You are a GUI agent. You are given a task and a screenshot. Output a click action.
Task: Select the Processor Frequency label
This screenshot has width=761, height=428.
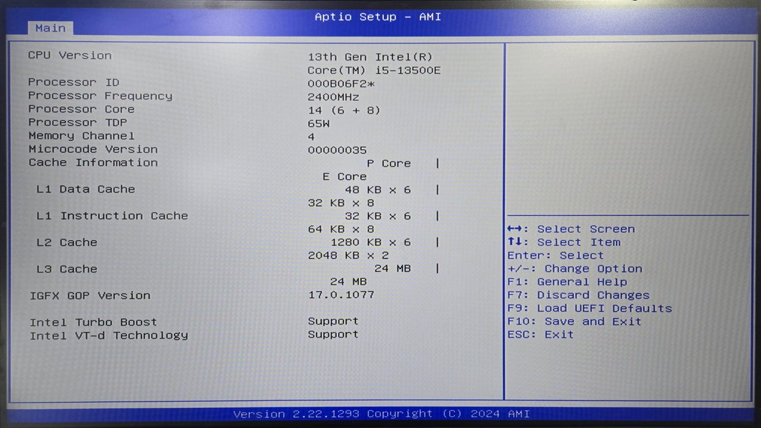[100, 96]
